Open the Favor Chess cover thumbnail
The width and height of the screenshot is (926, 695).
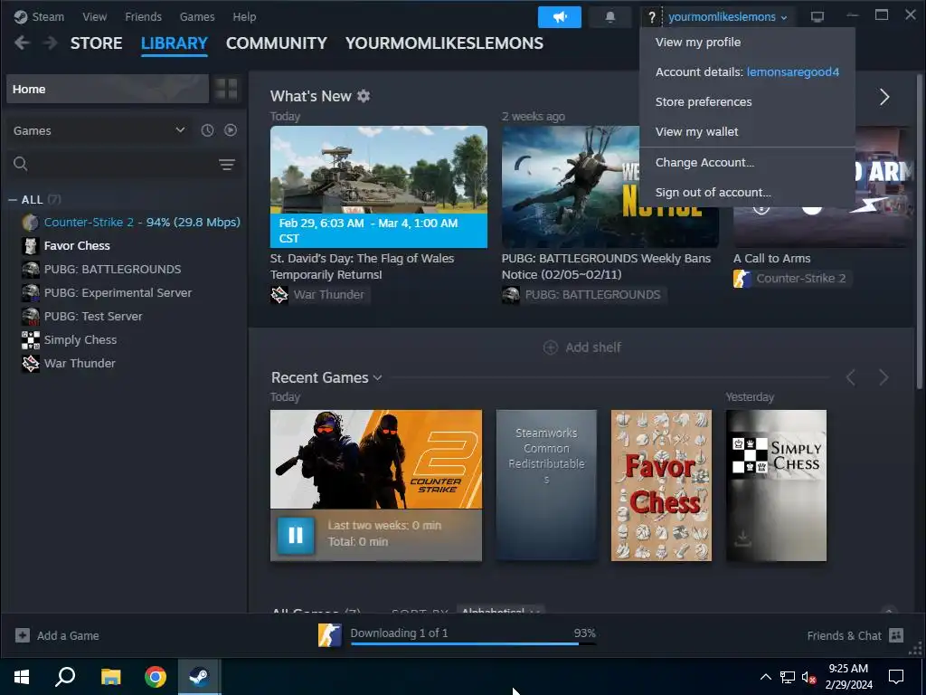coord(661,485)
